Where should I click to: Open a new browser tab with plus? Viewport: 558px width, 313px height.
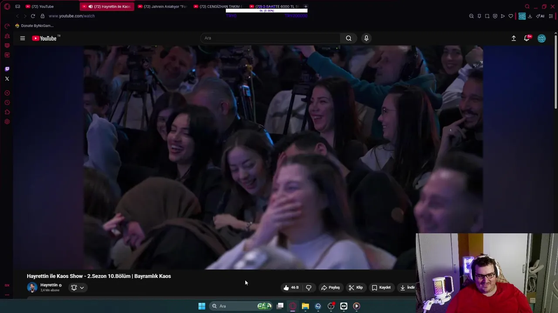point(306,7)
